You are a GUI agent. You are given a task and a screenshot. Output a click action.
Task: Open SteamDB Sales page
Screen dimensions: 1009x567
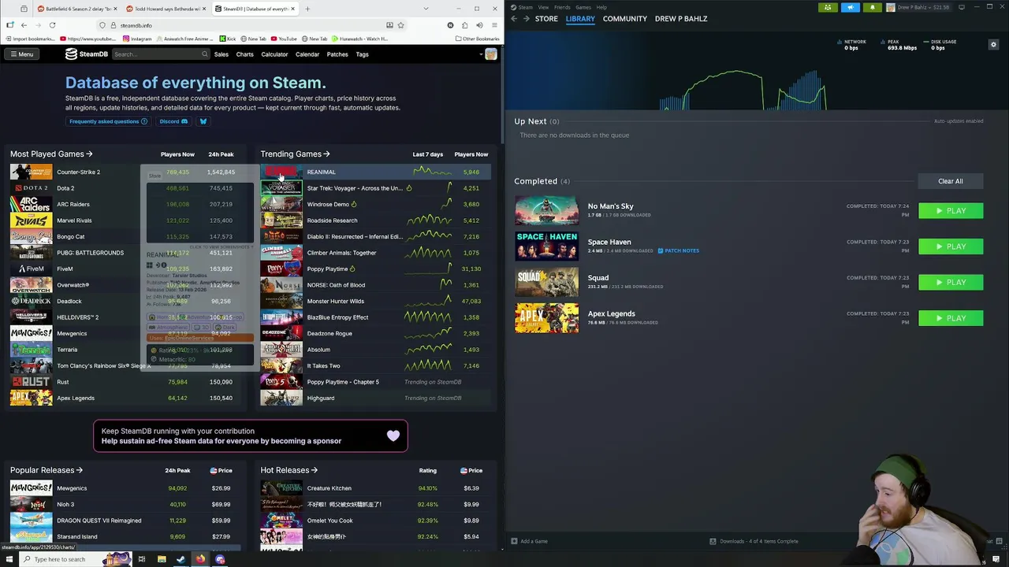[x=221, y=54]
